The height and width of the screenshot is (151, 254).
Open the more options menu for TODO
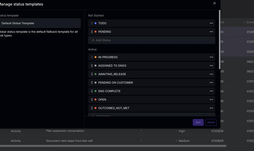click(211, 23)
